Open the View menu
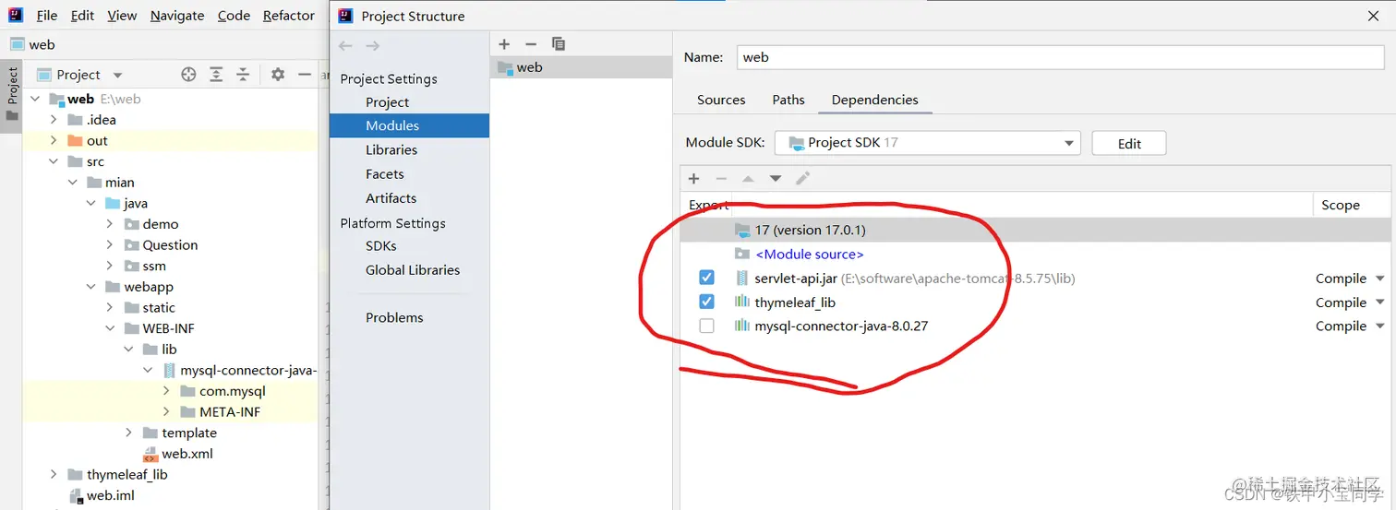Image resolution: width=1396 pixels, height=510 pixels. pyautogui.click(x=122, y=16)
